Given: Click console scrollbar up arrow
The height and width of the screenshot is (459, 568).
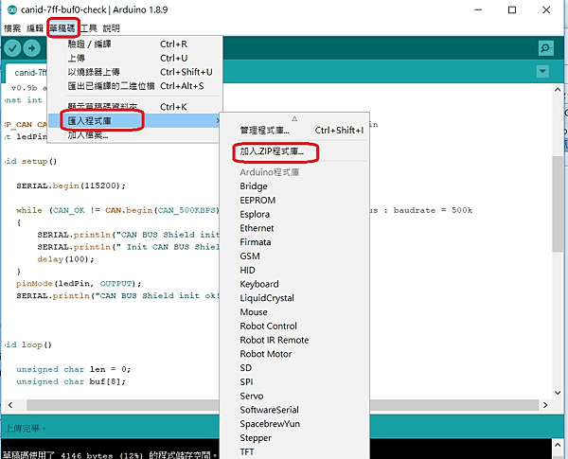Looking at the screenshot, I should tap(558, 445).
